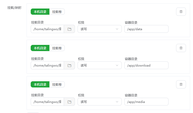Open 权限 dropdown for the /app/download mount

click(99, 66)
